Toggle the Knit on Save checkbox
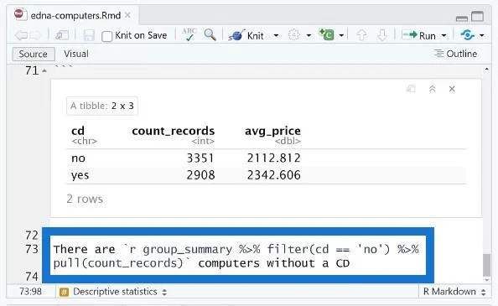Screen dimensions: 498x306 tap(107, 36)
